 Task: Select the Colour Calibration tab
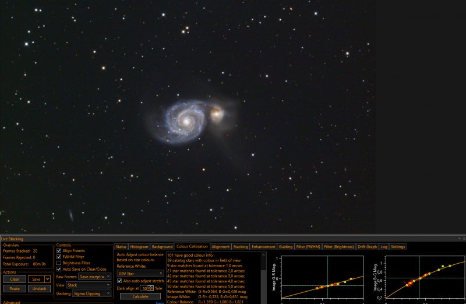pyautogui.click(x=192, y=246)
